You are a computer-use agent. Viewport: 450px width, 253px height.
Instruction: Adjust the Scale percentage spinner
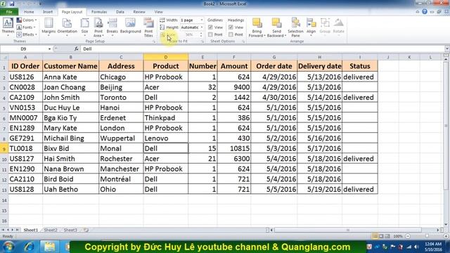coord(201,34)
